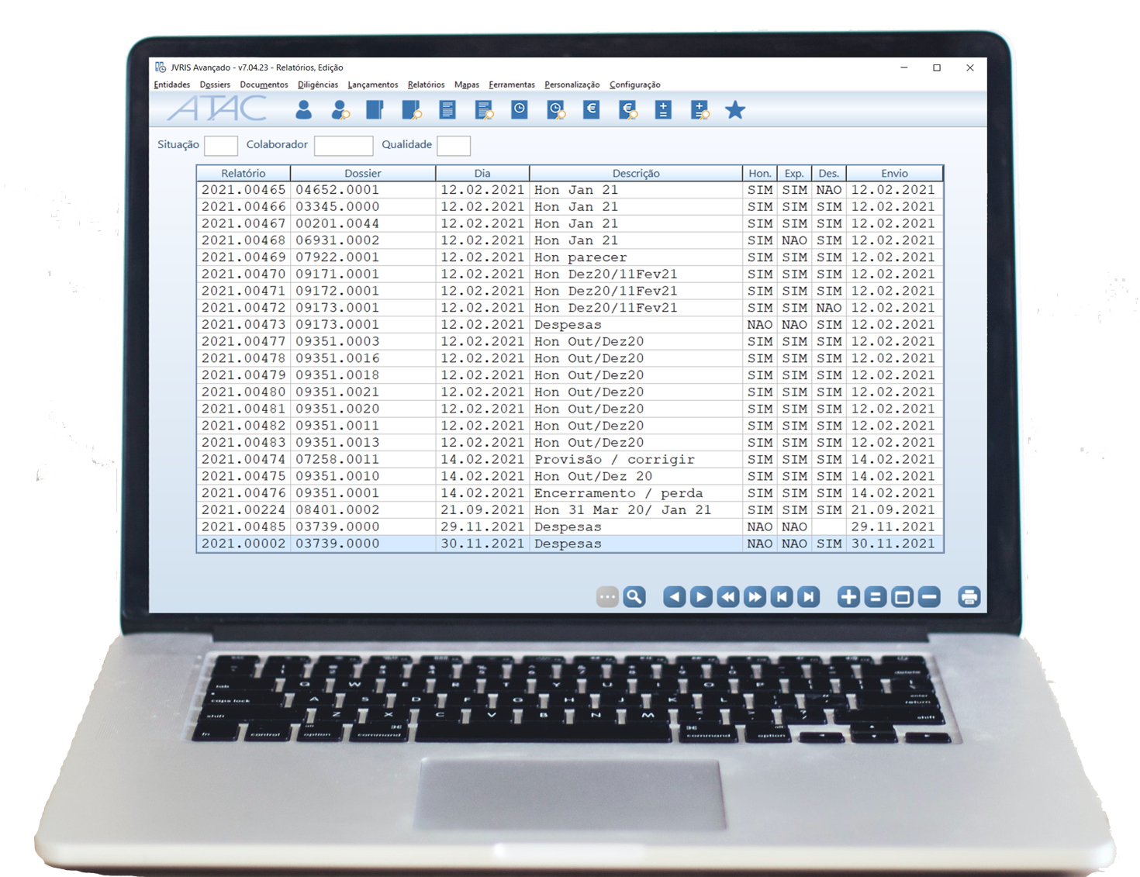Jump back a page with double-left arrow
This screenshot has height=877, width=1140.
click(728, 596)
